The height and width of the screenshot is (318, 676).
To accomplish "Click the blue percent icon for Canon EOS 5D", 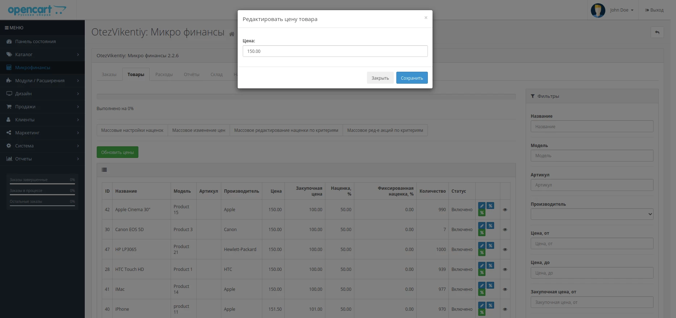I will point(490,226).
